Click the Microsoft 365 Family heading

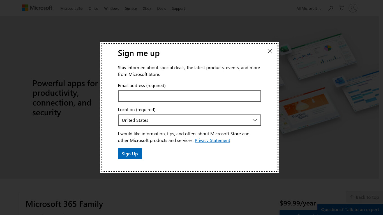pyautogui.click(x=64, y=204)
